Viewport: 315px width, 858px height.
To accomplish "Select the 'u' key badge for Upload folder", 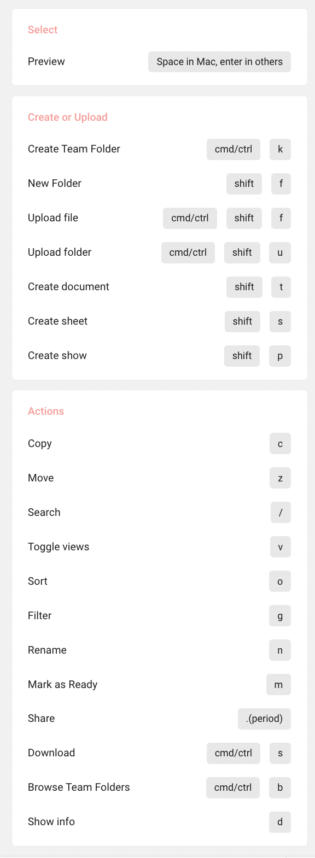I will [280, 252].
